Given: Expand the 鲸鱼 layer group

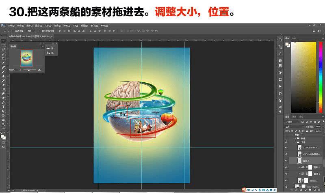Looking at the screenshot, I should [x=295, y=138].
